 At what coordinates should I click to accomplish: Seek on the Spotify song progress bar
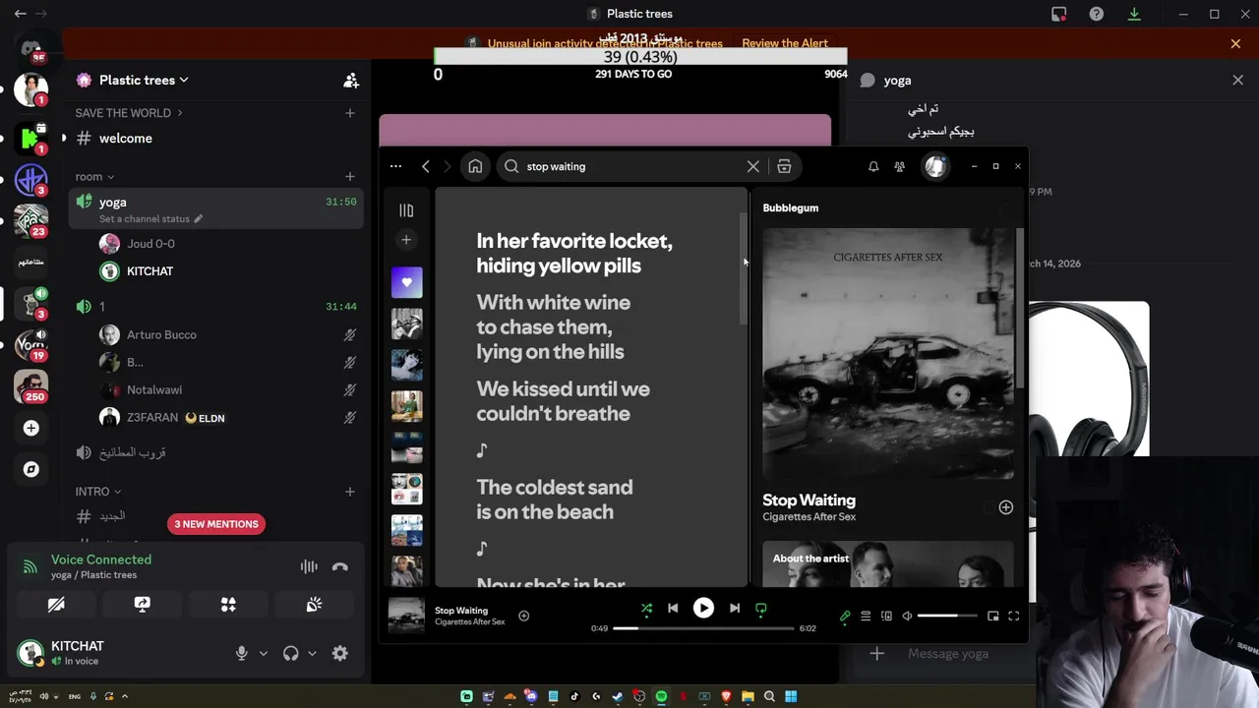click(703, 628)
